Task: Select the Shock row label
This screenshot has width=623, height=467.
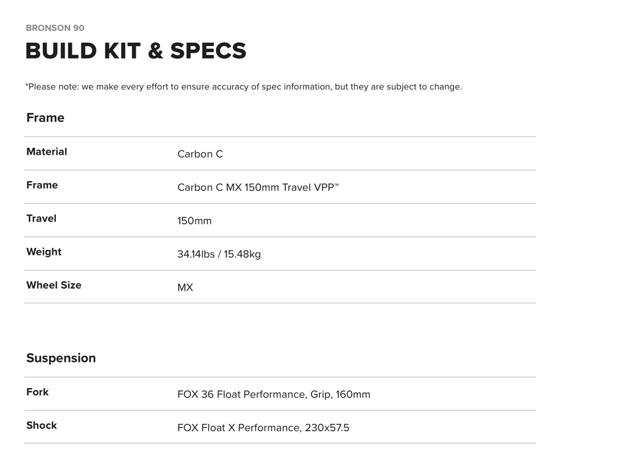Action: [41, 426]
